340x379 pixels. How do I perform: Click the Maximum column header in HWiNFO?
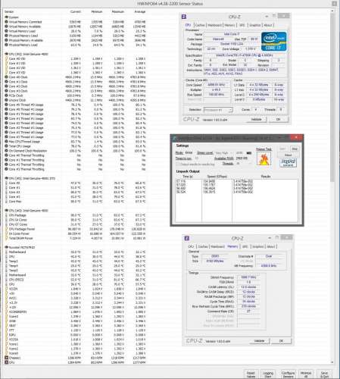118,11
